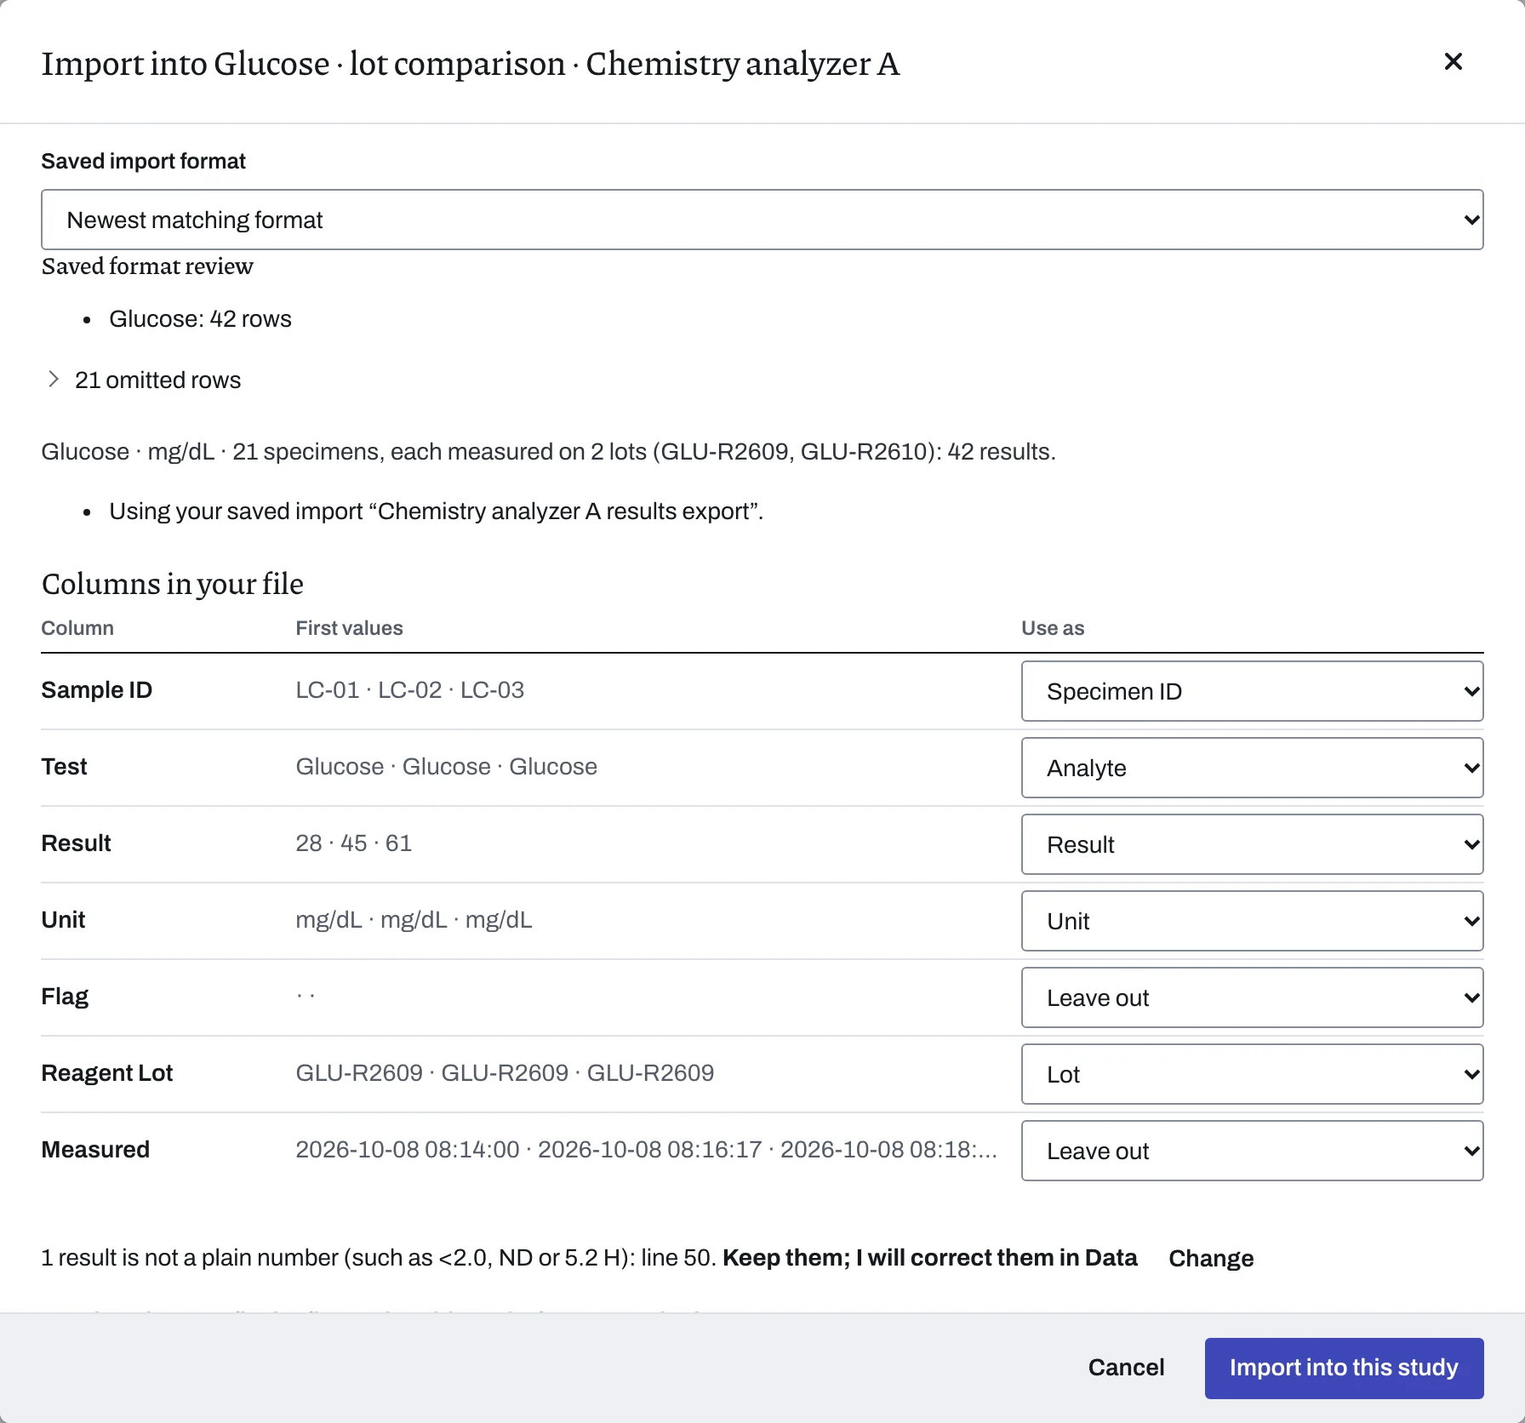Click the 'Keep them; I will correct them in Data' text
Screen dimensions: 1525x1423
point(929,1258)
